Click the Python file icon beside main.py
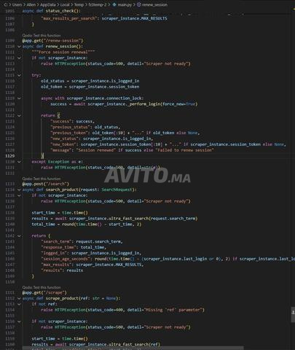Viewport: 295px width, 350px height. (114, 4)
